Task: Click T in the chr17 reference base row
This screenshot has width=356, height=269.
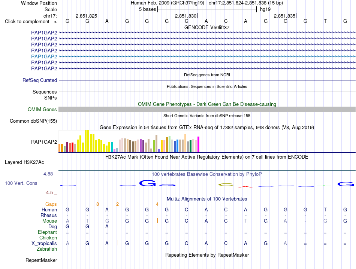Action: pyautogui.click(x=325, y=21)
